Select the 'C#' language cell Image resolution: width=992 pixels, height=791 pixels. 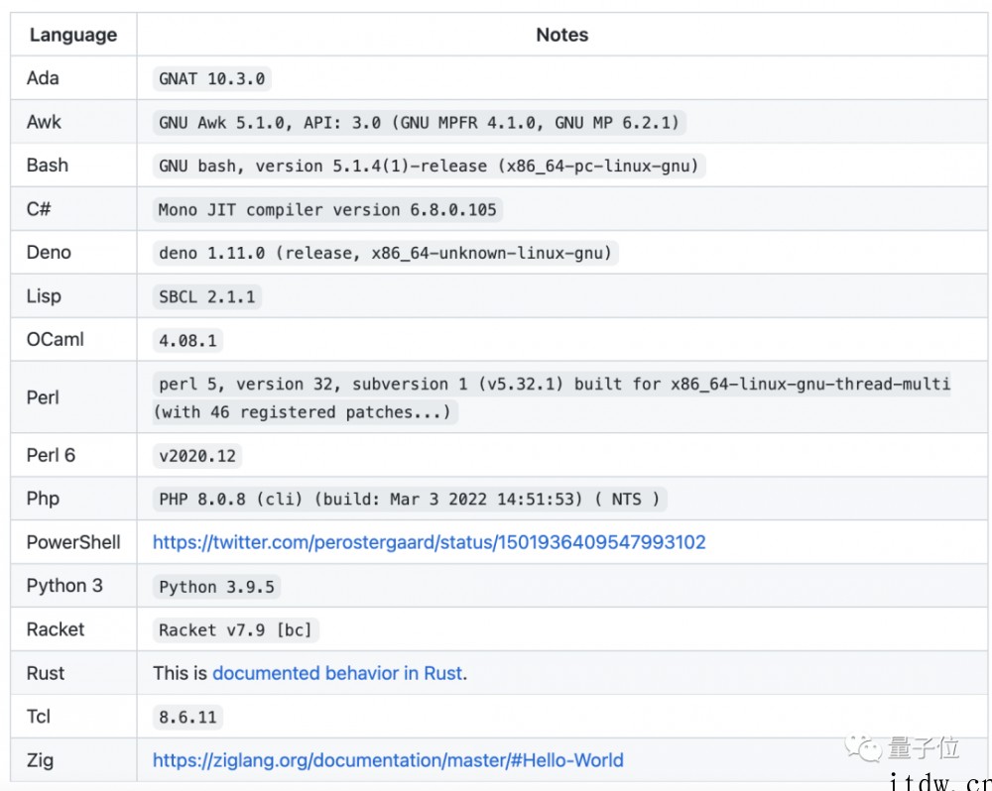click(x=73, y=209)
